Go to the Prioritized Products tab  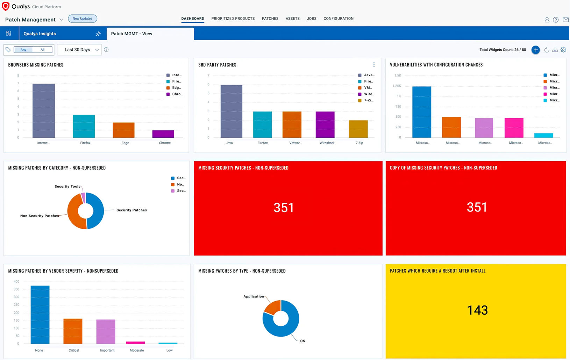pos(233,19)
